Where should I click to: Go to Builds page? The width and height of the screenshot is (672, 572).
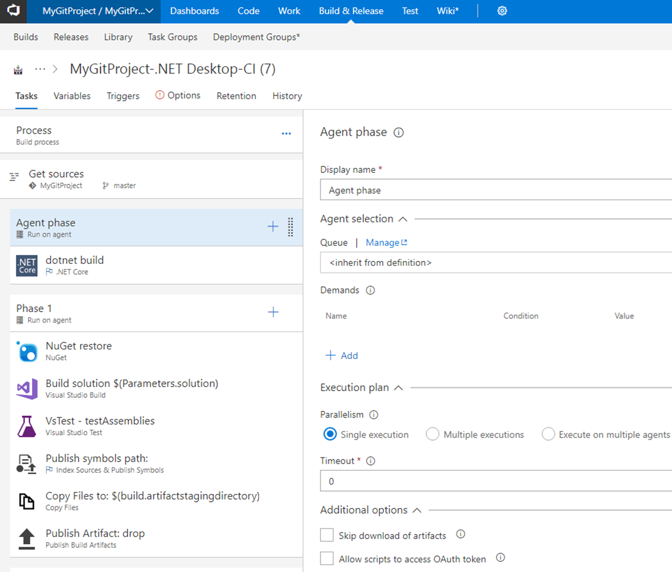click(26, 37)
